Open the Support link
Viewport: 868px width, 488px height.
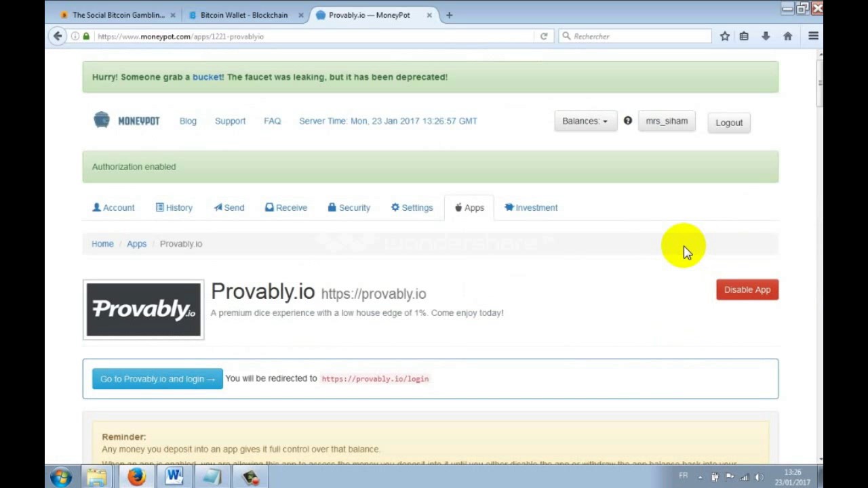[230, 121]
